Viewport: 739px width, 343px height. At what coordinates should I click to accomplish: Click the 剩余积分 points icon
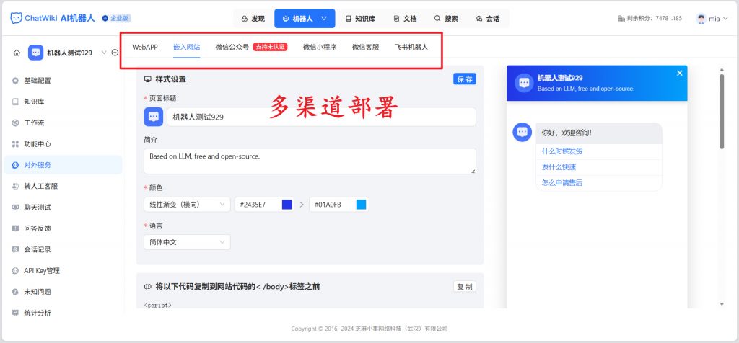click(621, 19)
